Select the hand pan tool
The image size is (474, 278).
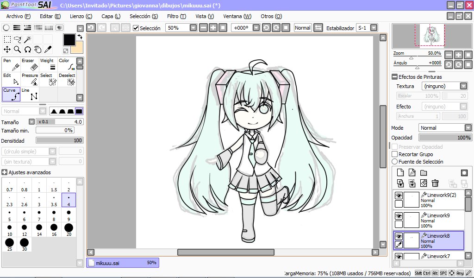click(x=37, y=49)
